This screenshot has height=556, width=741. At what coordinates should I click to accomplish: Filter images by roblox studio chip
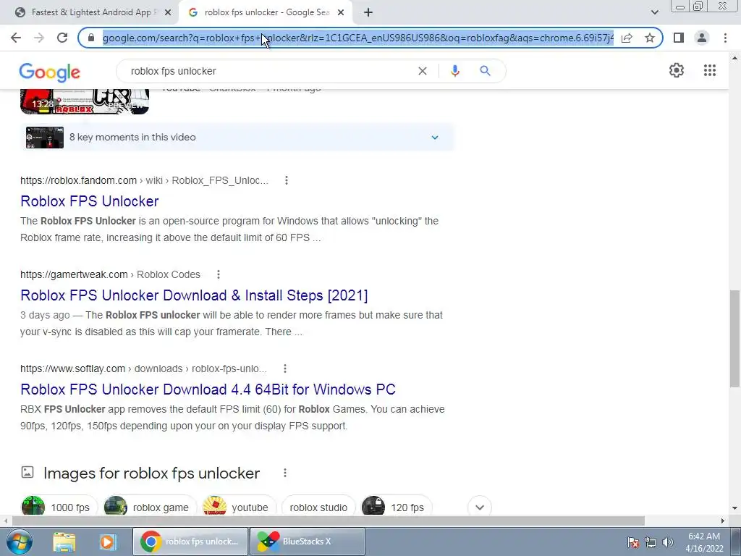(318, 507)
